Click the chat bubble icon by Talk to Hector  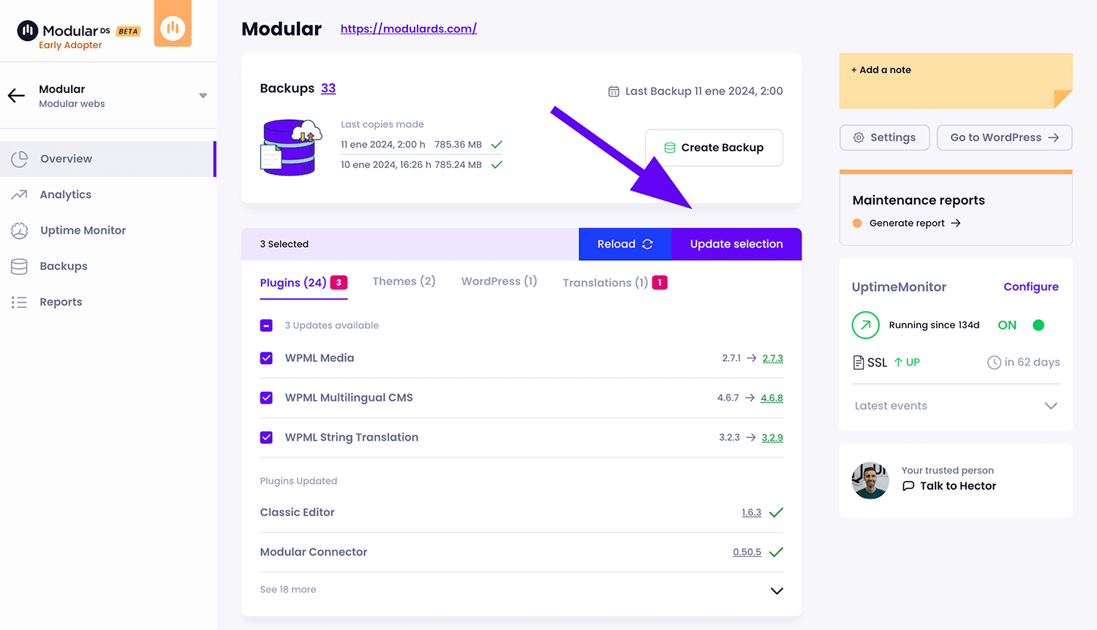908,486
